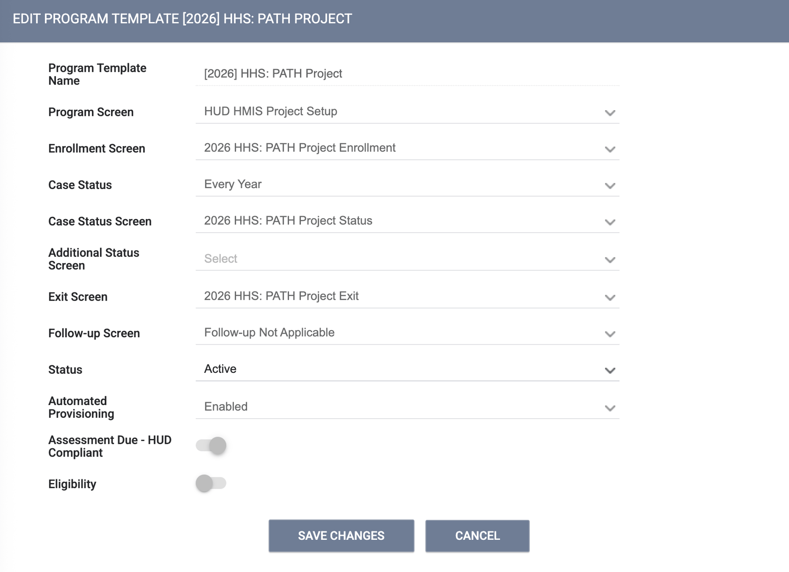Viewport: 789px width, 572px height.
Task: Toggle Assessment Due - HUD Compliant switch
Action: pos(211,446)
